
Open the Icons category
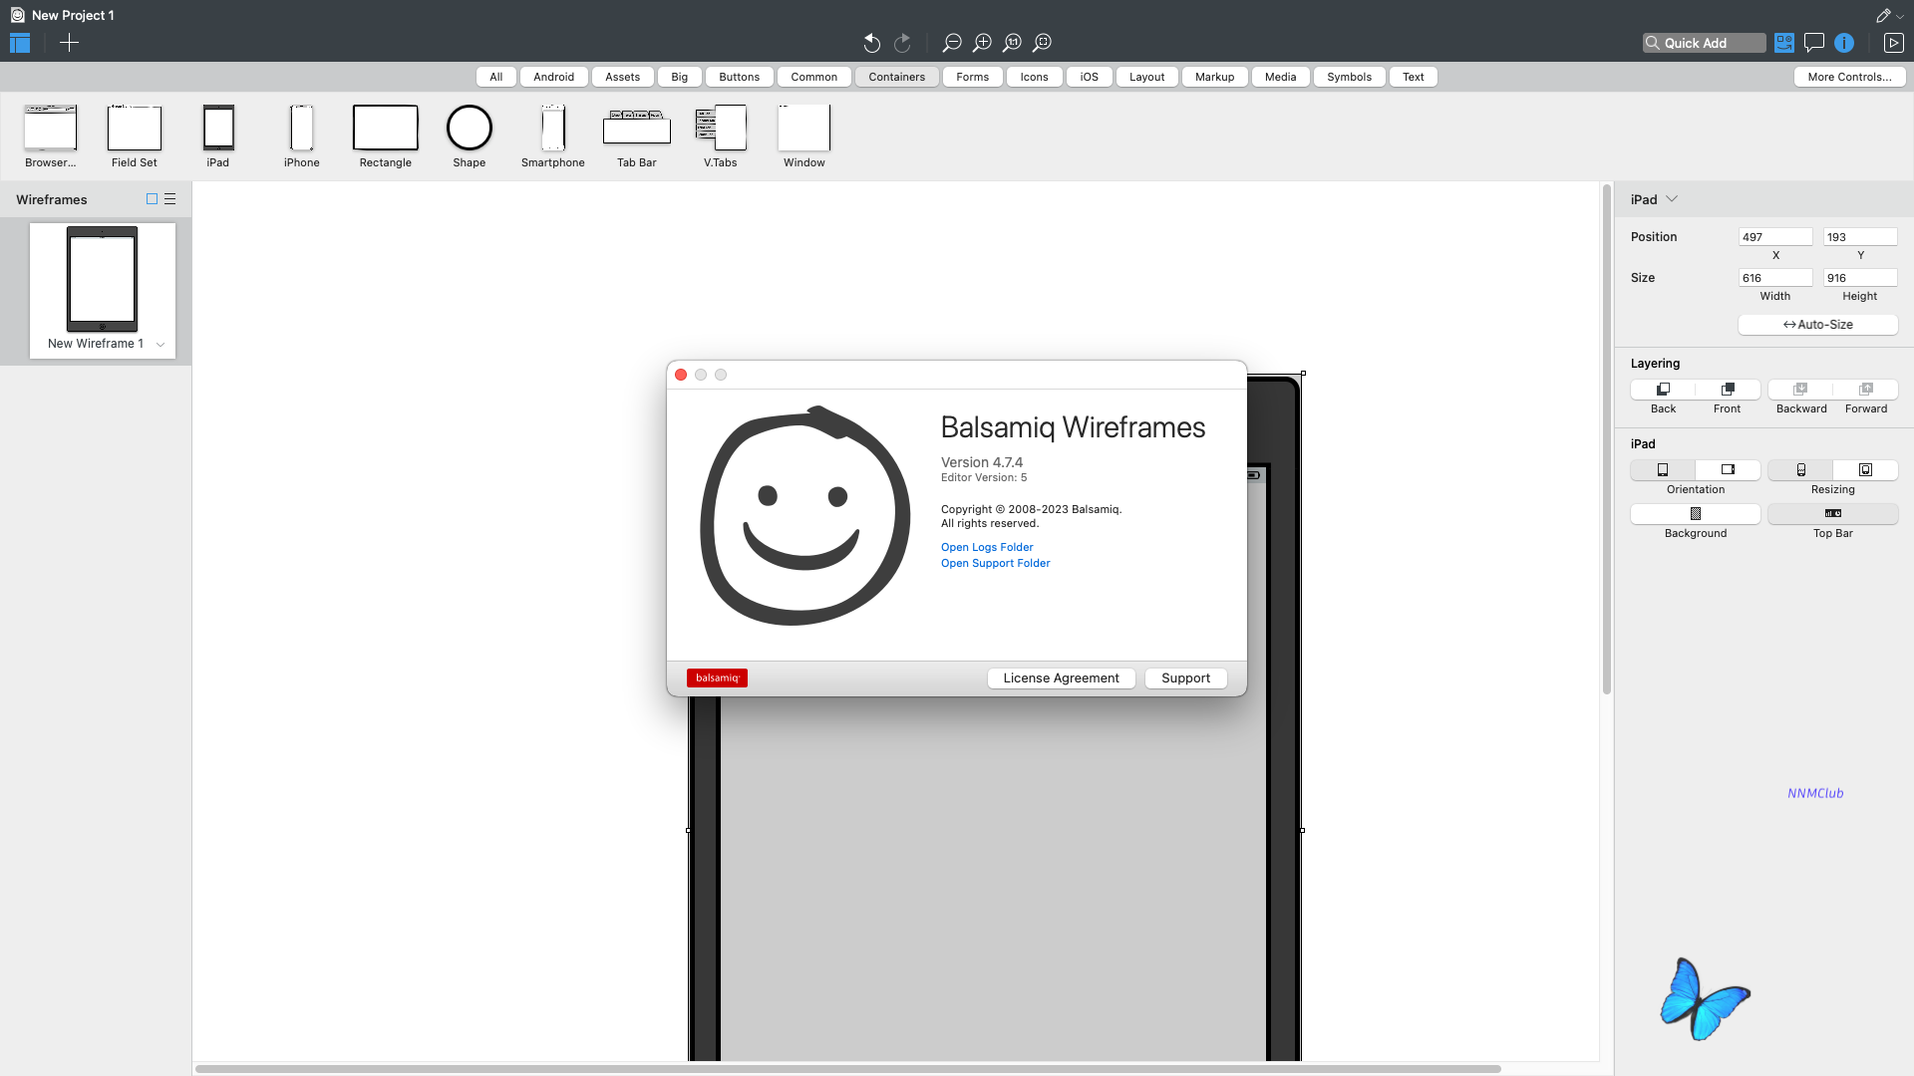(1035, 77)
